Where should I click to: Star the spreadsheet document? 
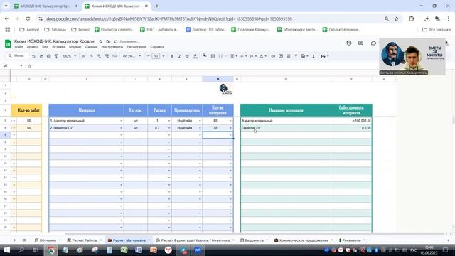tap(101, 41)
